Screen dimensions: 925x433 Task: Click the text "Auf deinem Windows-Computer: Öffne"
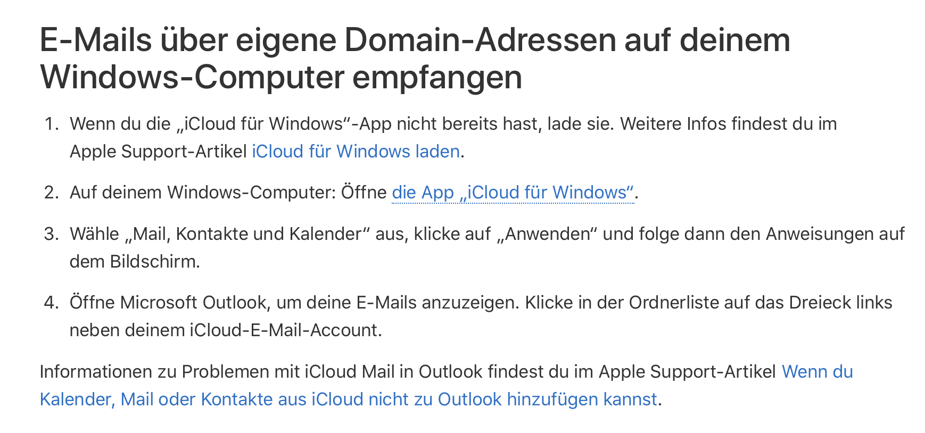[x=228, y=193]
